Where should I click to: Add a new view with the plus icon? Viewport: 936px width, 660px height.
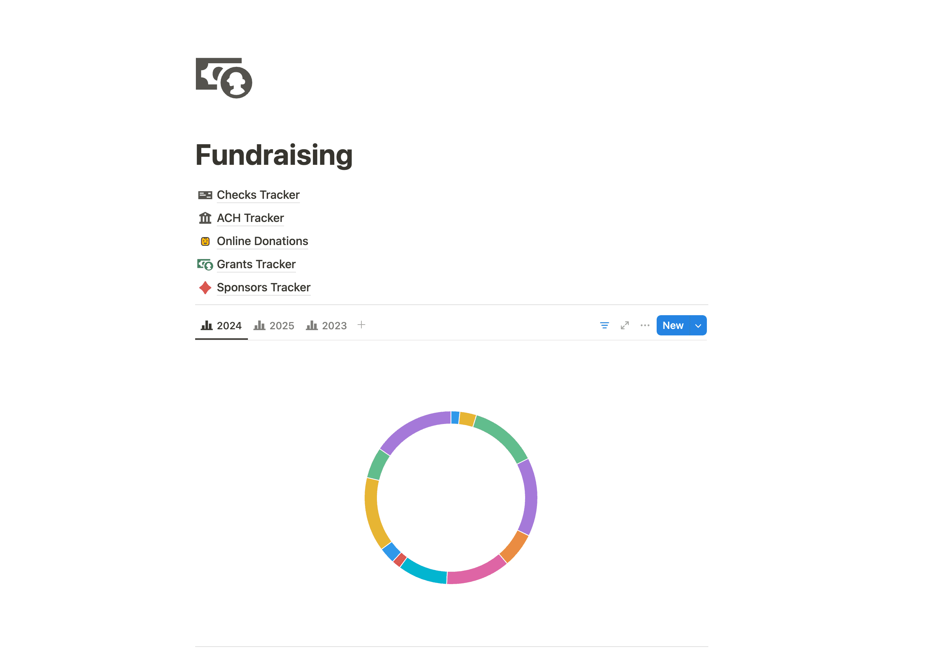click(x=362, y=325)
